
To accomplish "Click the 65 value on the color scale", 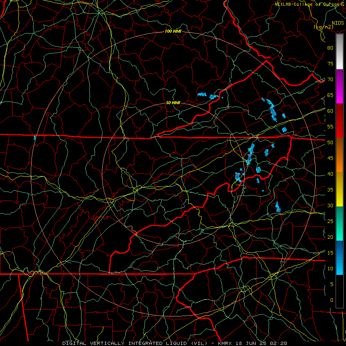I will (x=330, y=95).
